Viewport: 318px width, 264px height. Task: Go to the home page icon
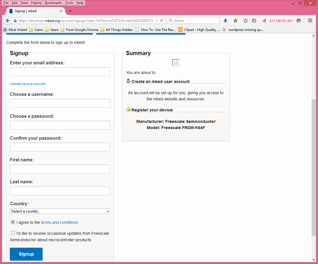tap(236, 21)
